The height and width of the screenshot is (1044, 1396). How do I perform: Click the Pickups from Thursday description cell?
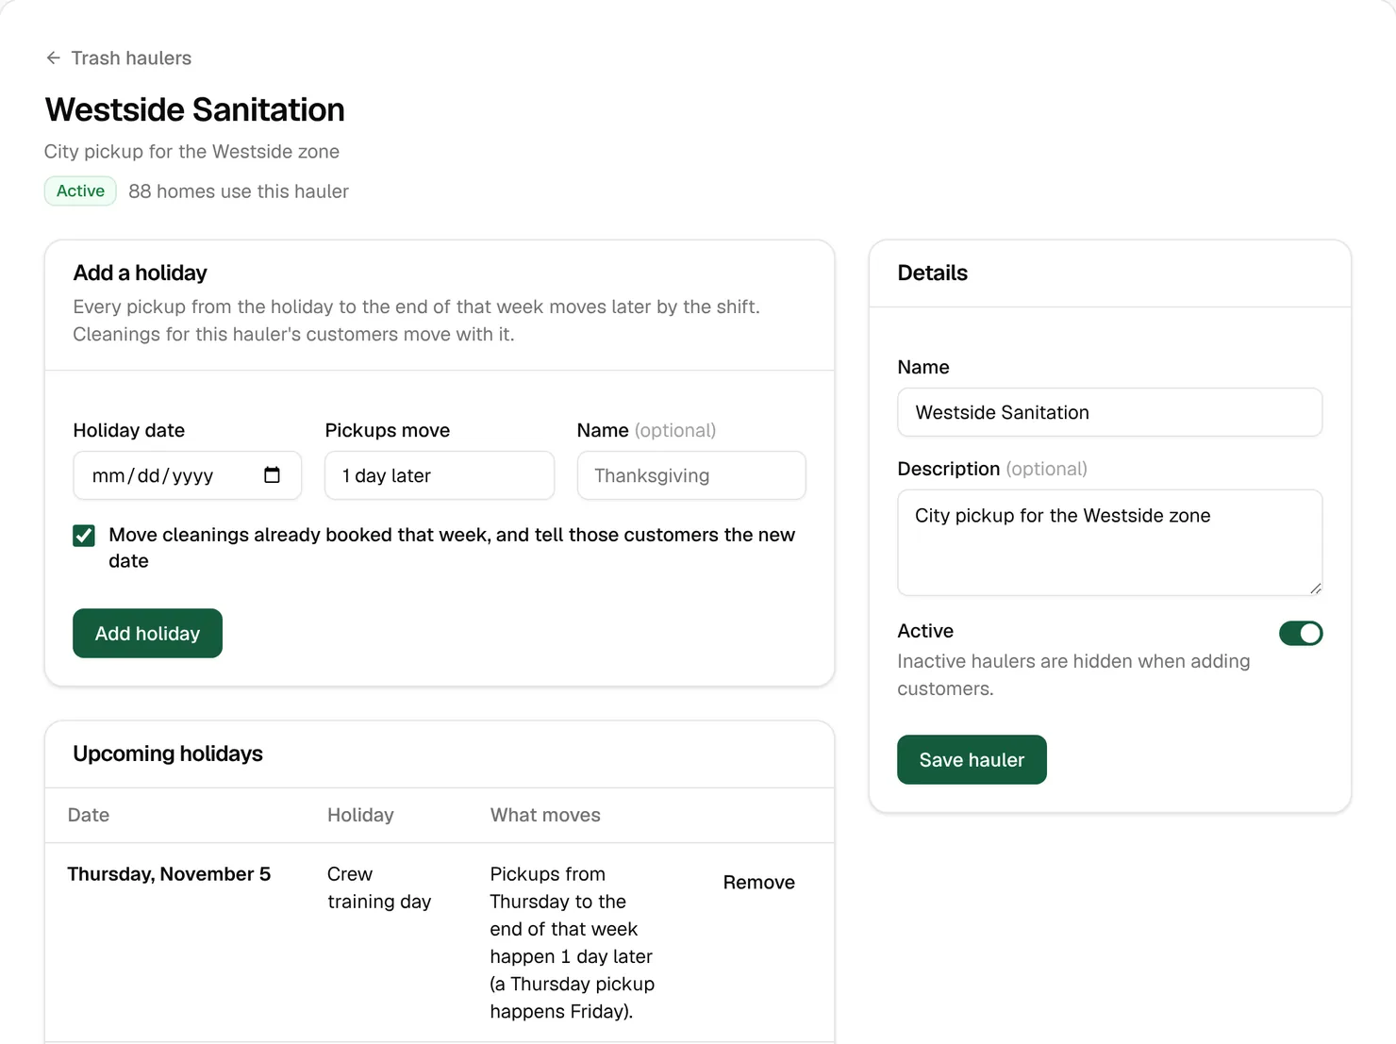[x=573, y=943]
